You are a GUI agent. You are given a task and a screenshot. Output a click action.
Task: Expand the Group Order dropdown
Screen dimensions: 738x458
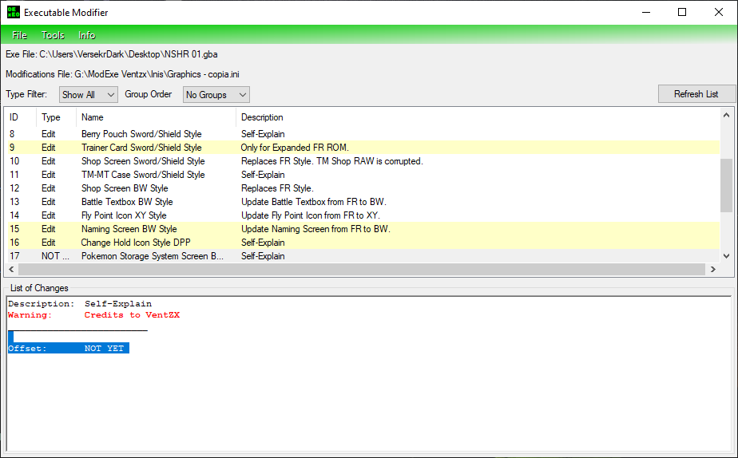216,94
